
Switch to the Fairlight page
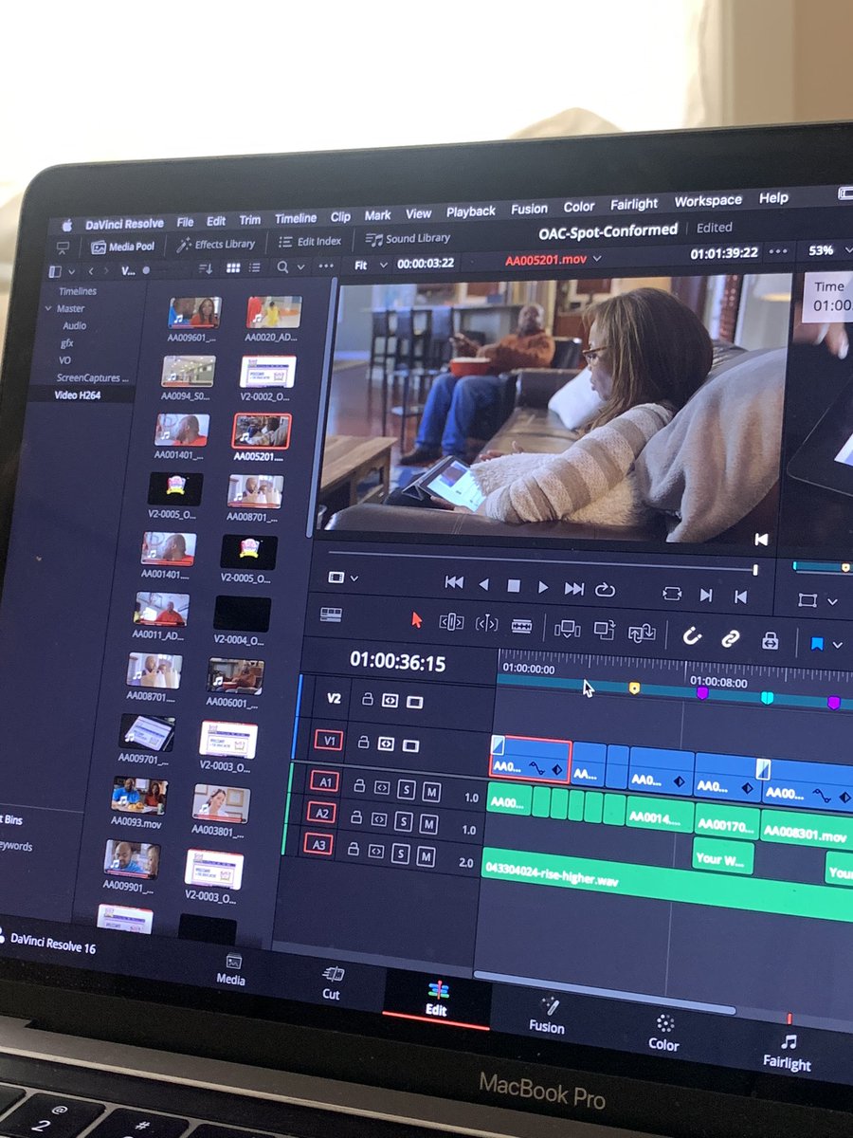[787, 1051]
